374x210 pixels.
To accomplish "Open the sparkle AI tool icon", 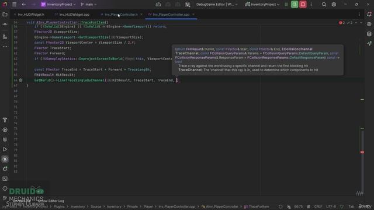I will (369, 44).
